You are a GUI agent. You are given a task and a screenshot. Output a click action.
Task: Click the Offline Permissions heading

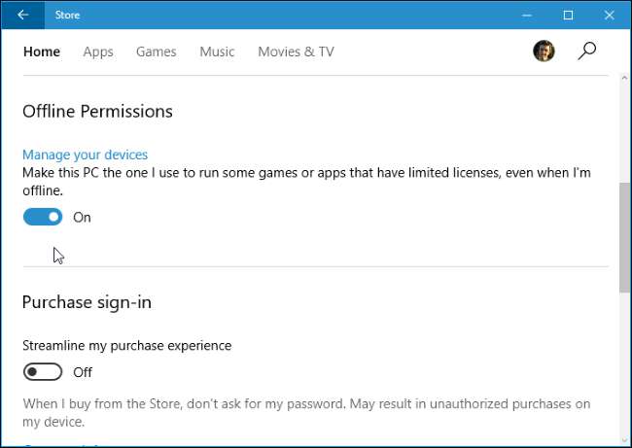(x=97, y=112)
